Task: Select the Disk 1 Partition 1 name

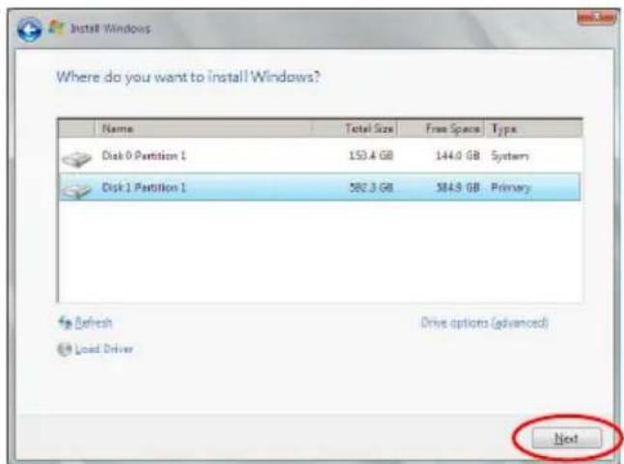Action: point(144,187)
